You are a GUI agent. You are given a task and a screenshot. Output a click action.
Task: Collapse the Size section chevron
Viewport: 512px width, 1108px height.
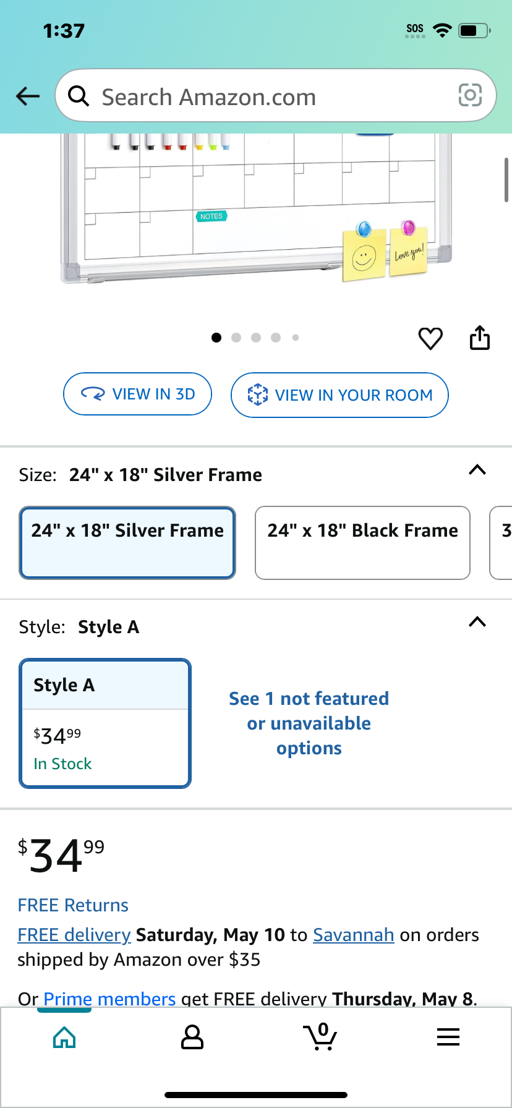point(477,470)
